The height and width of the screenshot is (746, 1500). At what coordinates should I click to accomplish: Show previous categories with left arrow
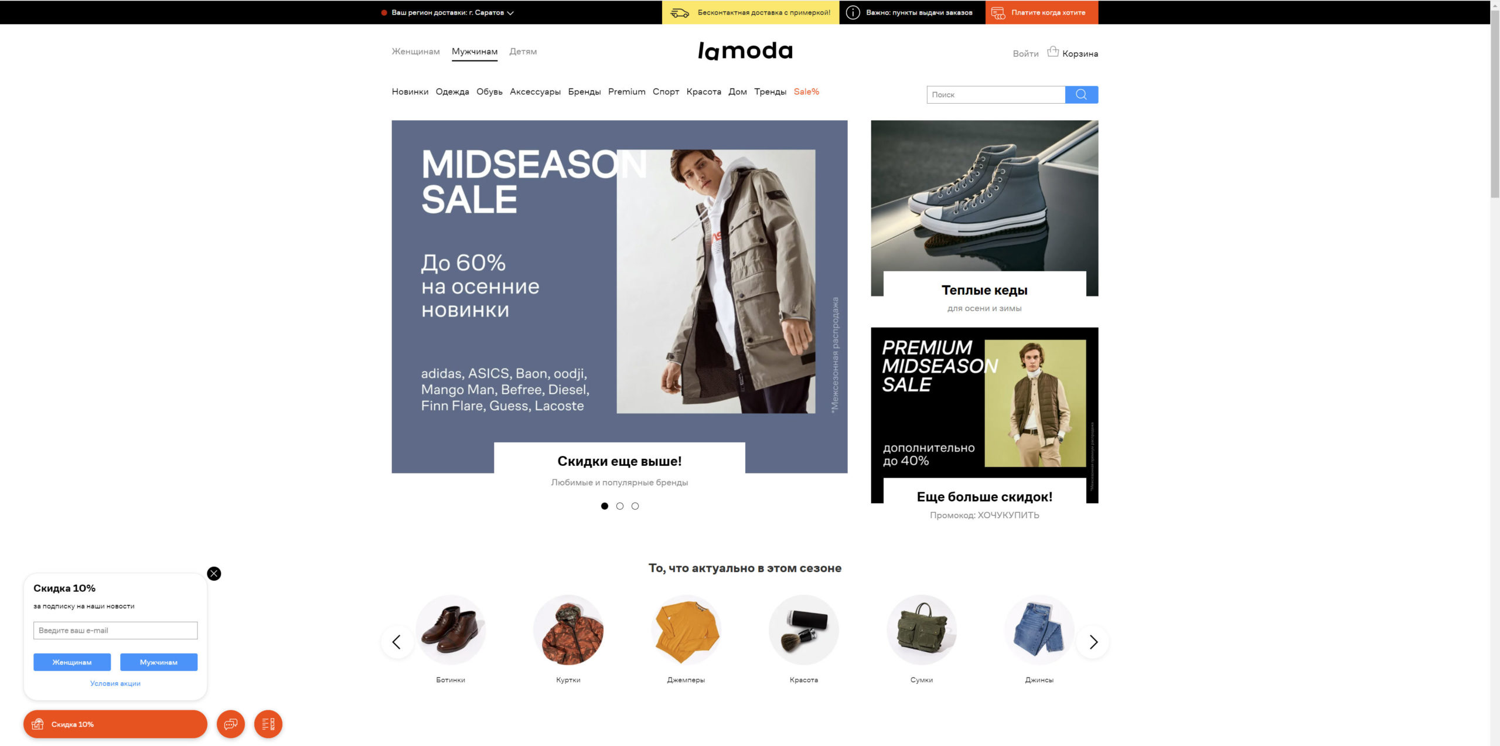tap(397, 642)
